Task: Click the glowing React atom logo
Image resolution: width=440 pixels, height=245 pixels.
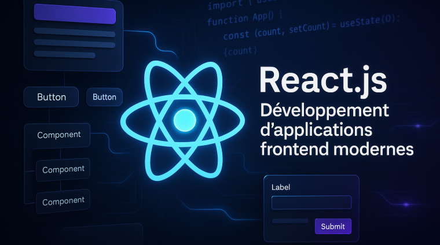Action: tap(183, 121)
